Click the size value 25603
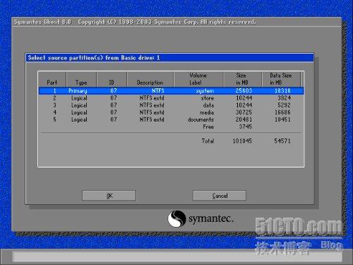This screenshot has width=353, height=265. click(x=244, y=90)
